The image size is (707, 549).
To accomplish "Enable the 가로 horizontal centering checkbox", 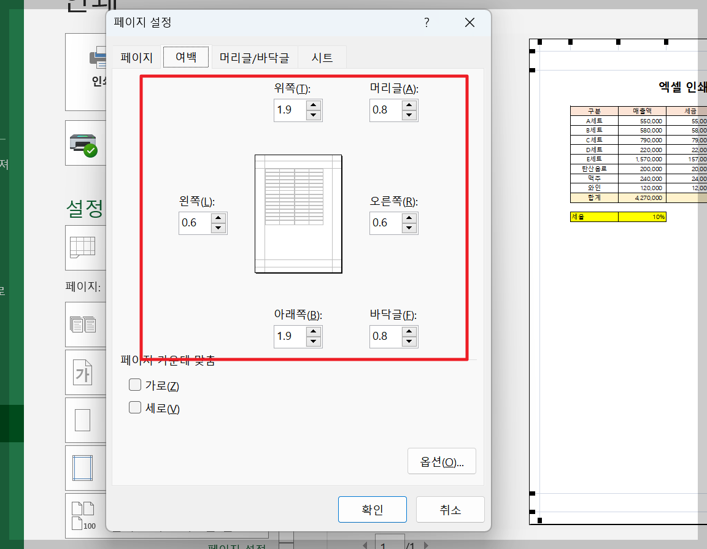I will pyautogui.click(x=134, y=385).
